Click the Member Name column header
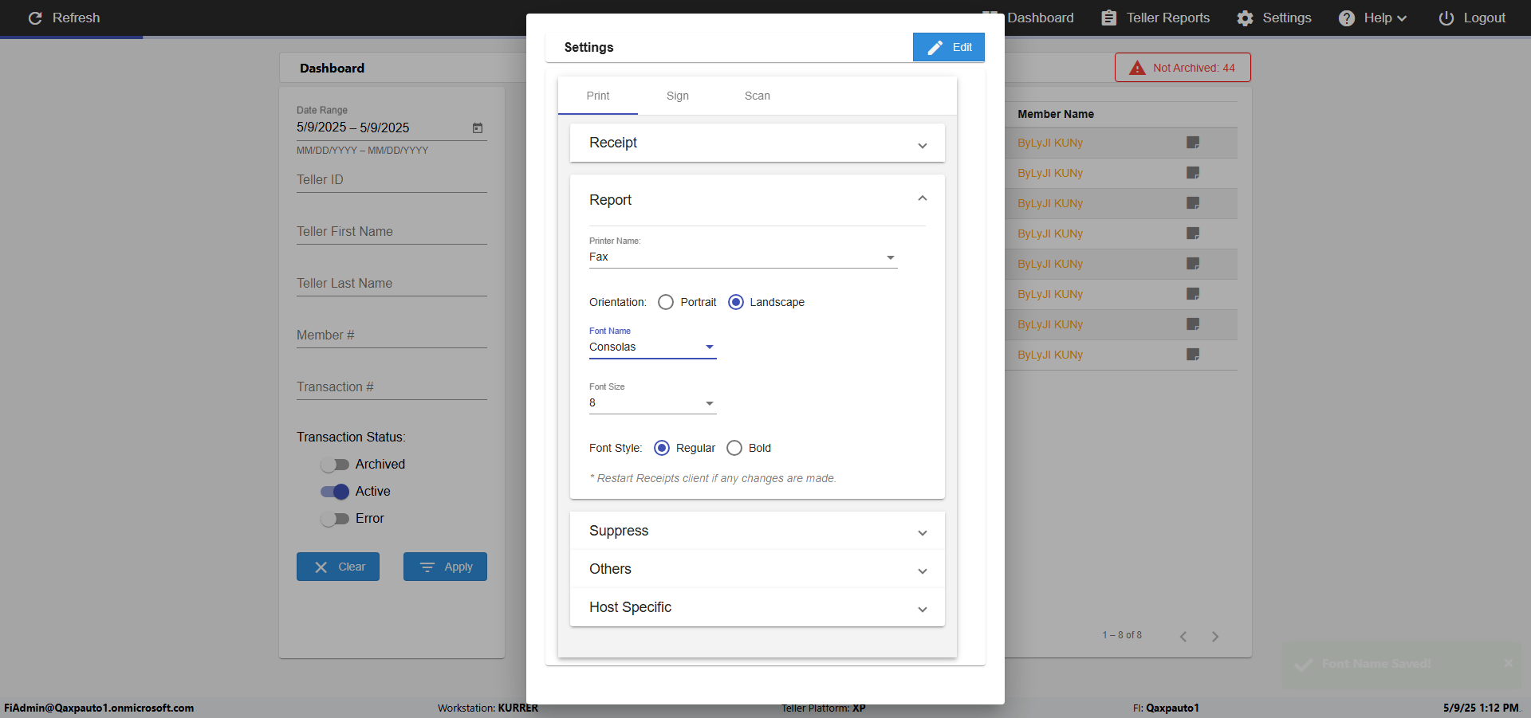1531x718 pixels. (1056, 114)
